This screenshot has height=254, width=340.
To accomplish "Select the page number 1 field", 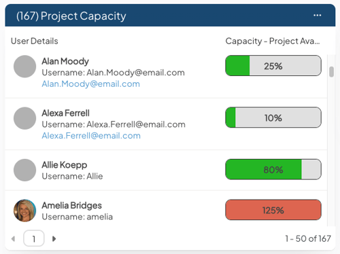I will 34,238.
